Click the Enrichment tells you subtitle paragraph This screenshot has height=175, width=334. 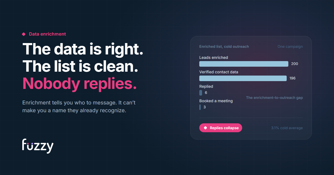[x=79, y=107]
